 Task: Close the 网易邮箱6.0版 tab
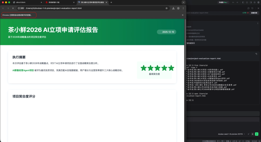tap(74, 2)
